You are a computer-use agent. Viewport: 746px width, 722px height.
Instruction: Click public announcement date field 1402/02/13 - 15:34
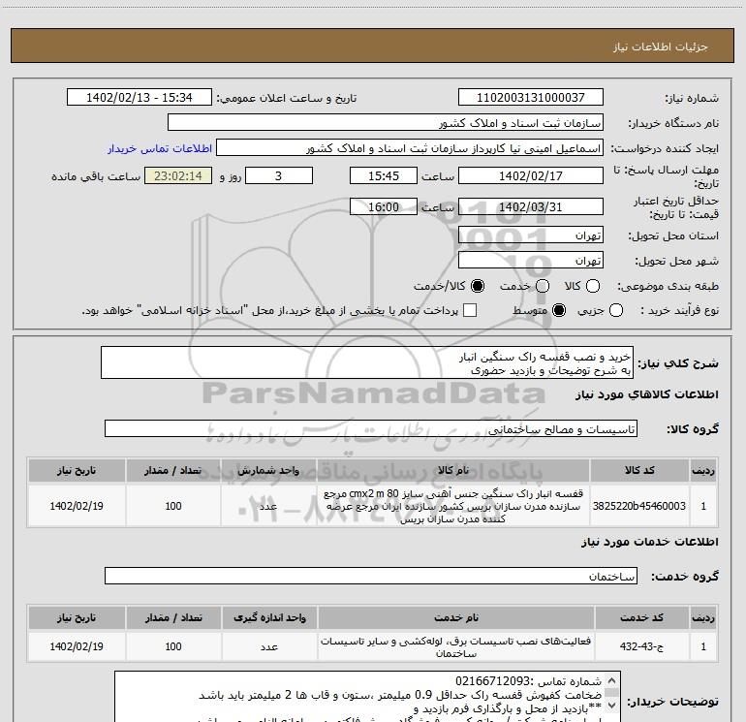140,98
